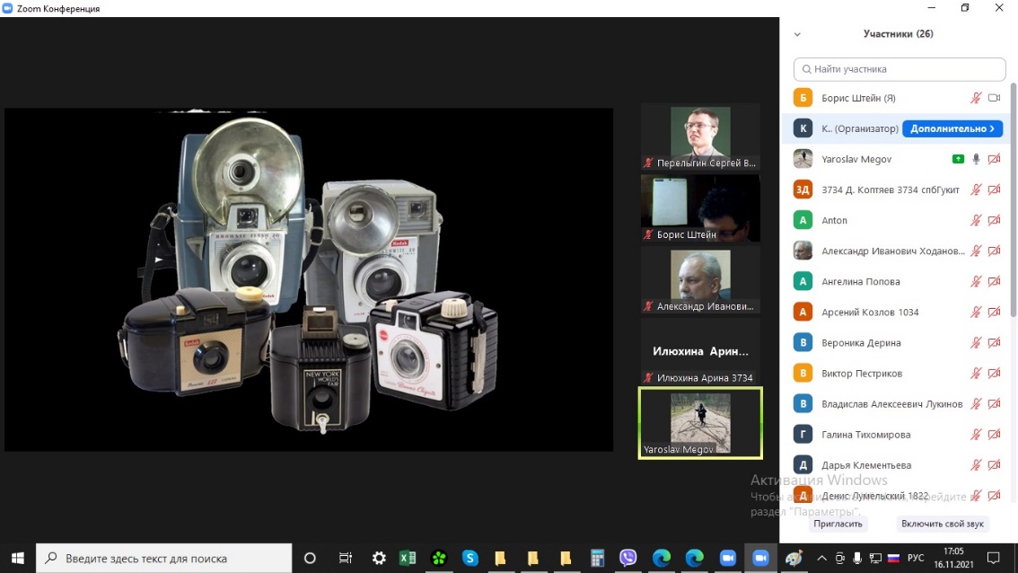Click muted mic icon for Владислав Алексеевич Лукинов

[x=976, y=403]
